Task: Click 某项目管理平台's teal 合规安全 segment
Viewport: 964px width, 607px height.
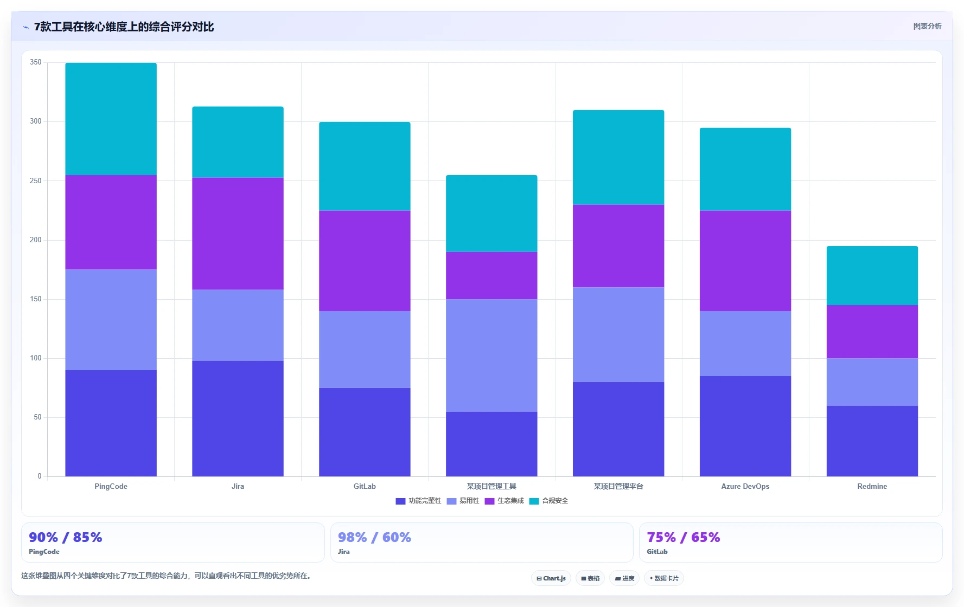Action: click(x=619, y=157)
